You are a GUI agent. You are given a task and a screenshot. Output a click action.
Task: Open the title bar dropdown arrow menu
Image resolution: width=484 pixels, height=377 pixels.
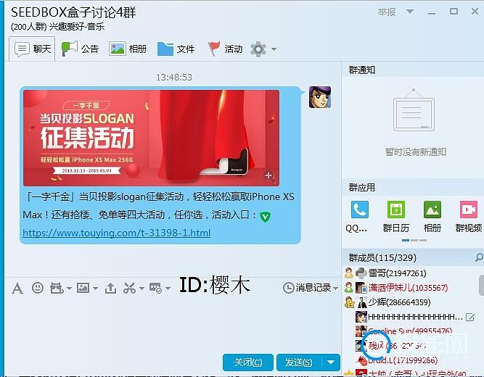coord(410,12)
